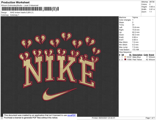156x120 pixels.
Task: Click the Brand column header
Action: tap(151, 55)
